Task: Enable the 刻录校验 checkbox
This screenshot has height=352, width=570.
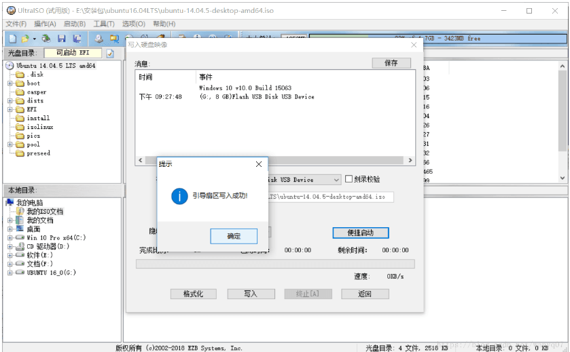Action: point(349,180)
